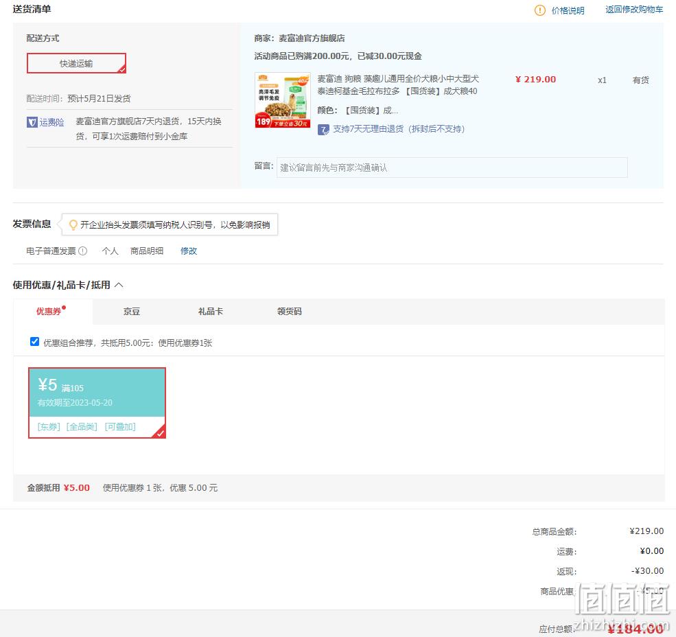This screenshot has height=637, width=676.
Task: Select the ¥5 满105 coupon card
Action: click(97, 403)
